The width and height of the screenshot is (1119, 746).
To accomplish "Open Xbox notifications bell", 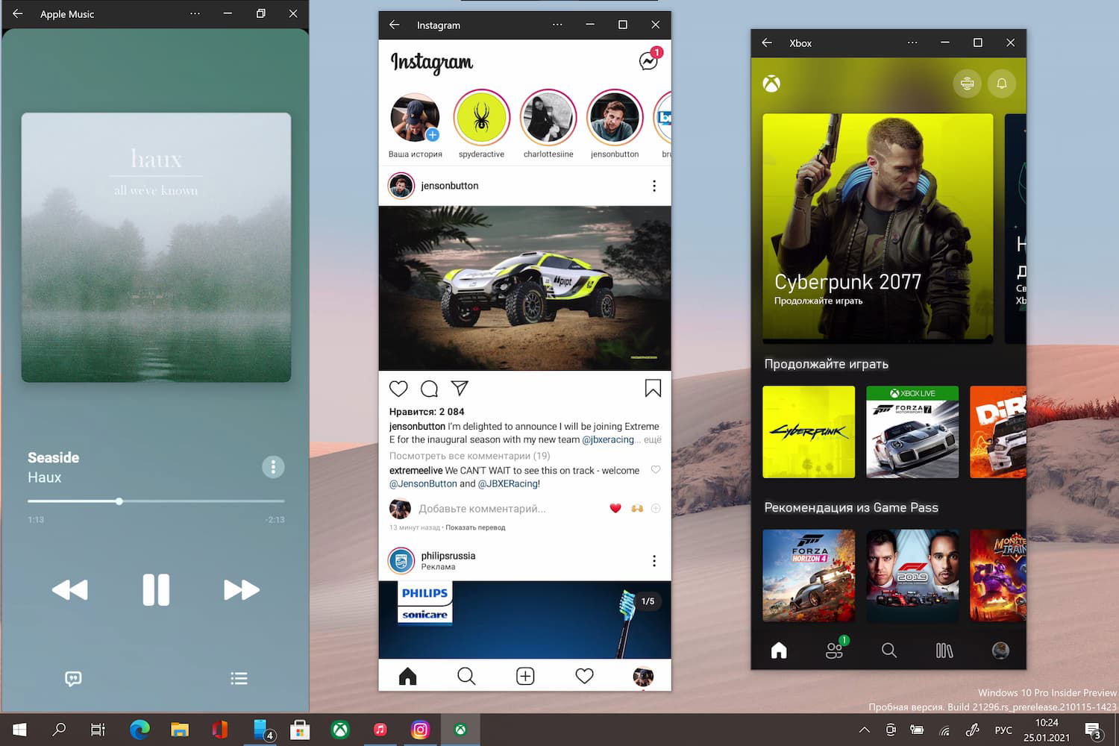I will tap(1002, 84).
